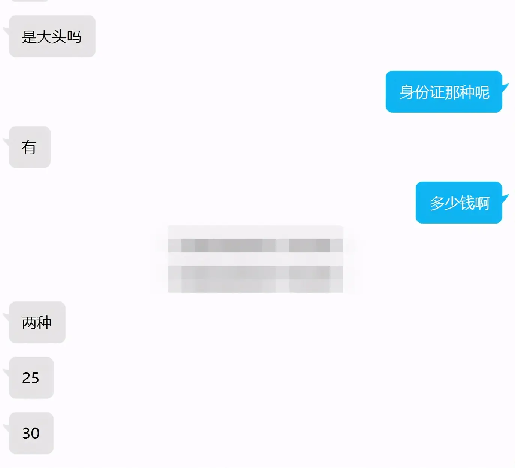Select the gray message bubble 两种
The image size is (515, 468).
coord(37,322)
